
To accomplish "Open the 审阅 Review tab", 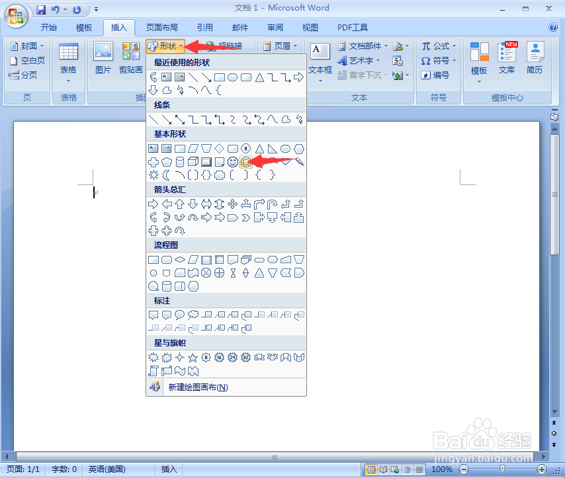I will click(x=275, y=27).
